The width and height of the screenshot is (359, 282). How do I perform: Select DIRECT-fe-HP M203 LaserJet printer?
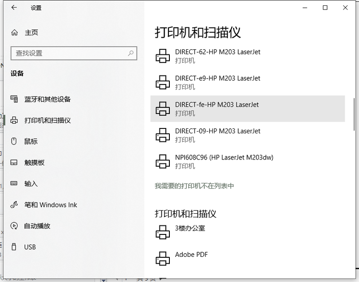click(x=248, y=109)
